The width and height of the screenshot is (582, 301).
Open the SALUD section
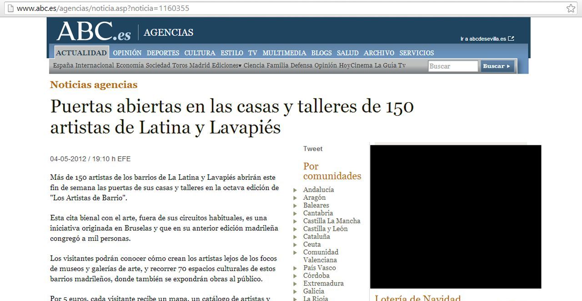click(x=348, y=53)
